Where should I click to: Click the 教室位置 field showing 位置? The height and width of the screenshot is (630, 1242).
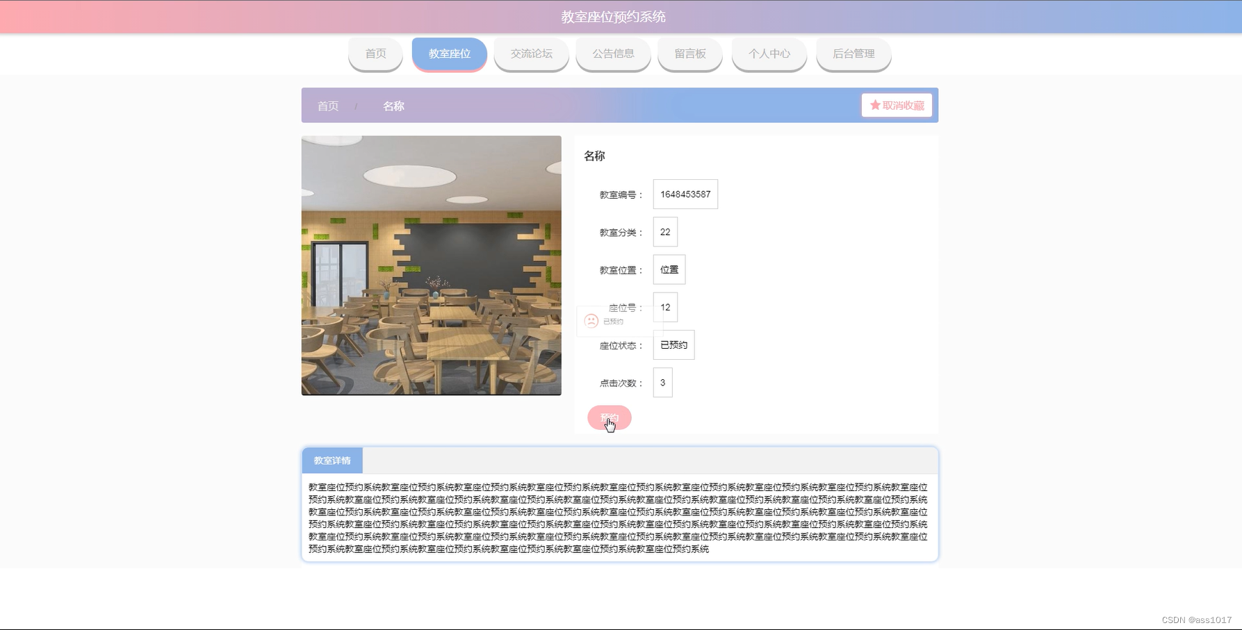pos(669,270)
